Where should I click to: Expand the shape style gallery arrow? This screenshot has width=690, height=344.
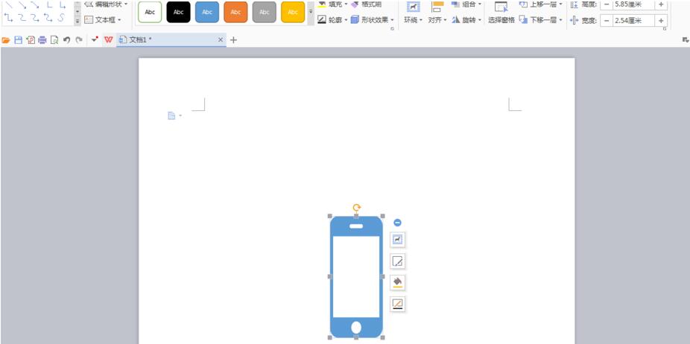tap(311, 13)
